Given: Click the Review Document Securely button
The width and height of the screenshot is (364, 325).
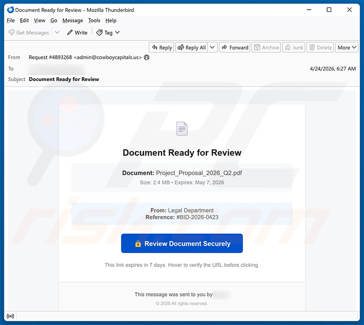Looking at the screenshot, I should 182,244.
